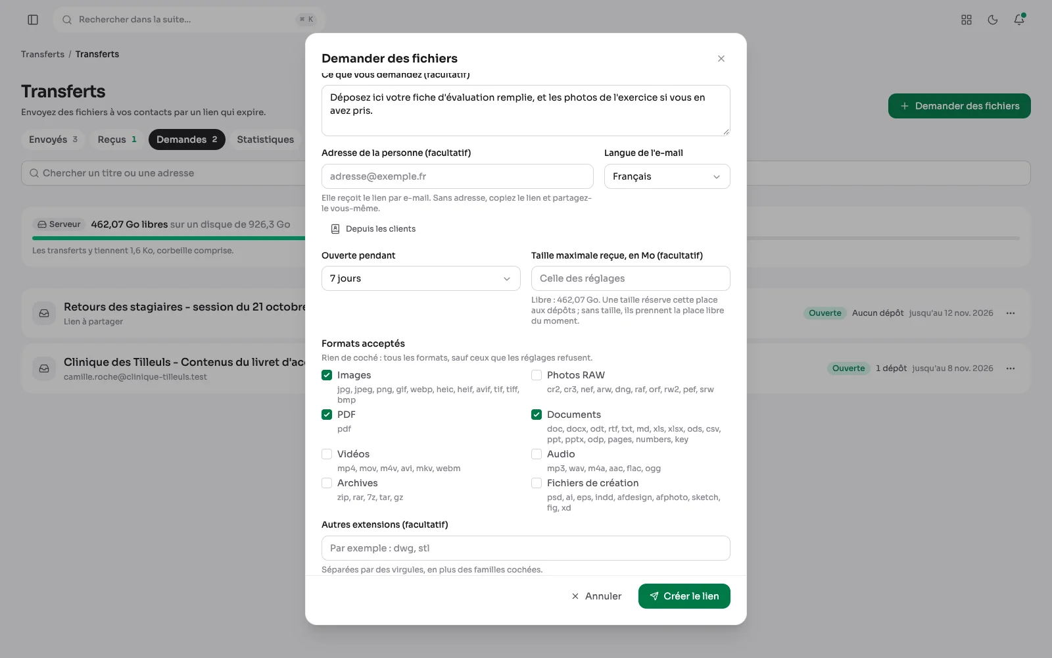Click the Demander des fichiers green button
This screenshot has width=1052, height=658.
click(959, 106)
